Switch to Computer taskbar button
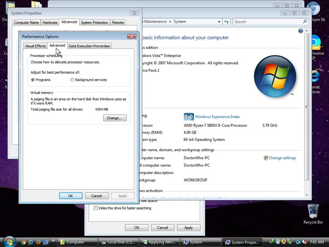This screenshot has height=247, width=329. click(78, 242)
